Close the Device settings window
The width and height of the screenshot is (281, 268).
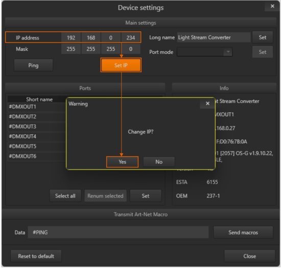point(249,256)
